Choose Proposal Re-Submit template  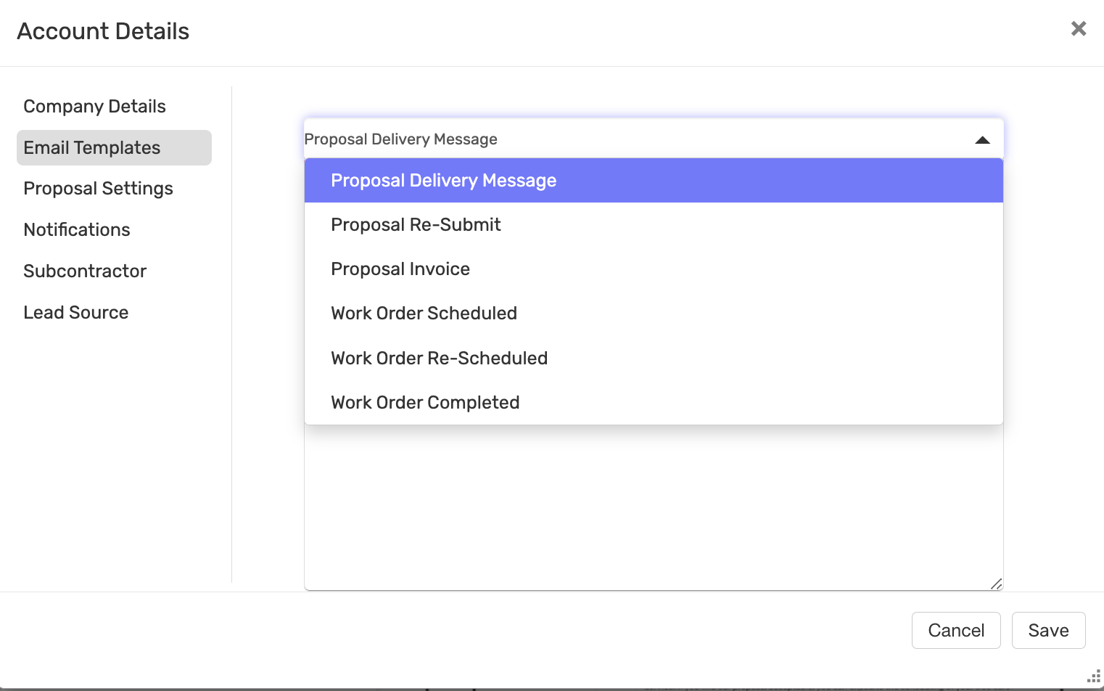pyautogui.click(x=654, y=225)
